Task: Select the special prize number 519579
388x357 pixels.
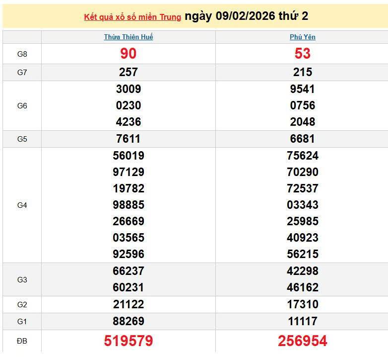Action: pyautogui.click(x=129, y=341)
